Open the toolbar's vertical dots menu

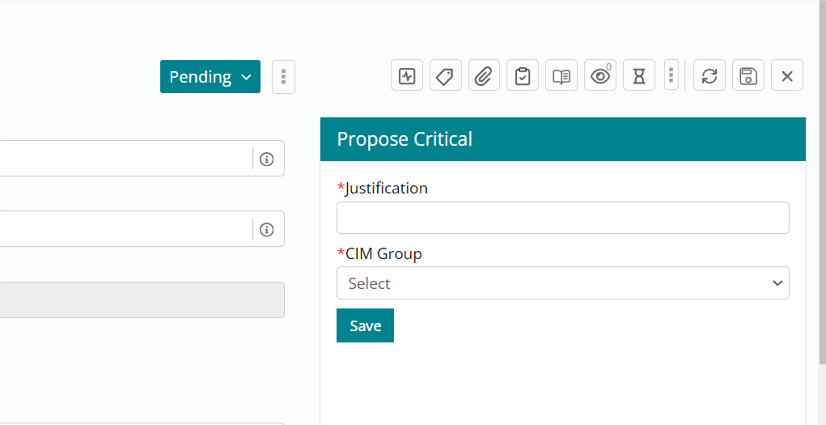point(671,76)
